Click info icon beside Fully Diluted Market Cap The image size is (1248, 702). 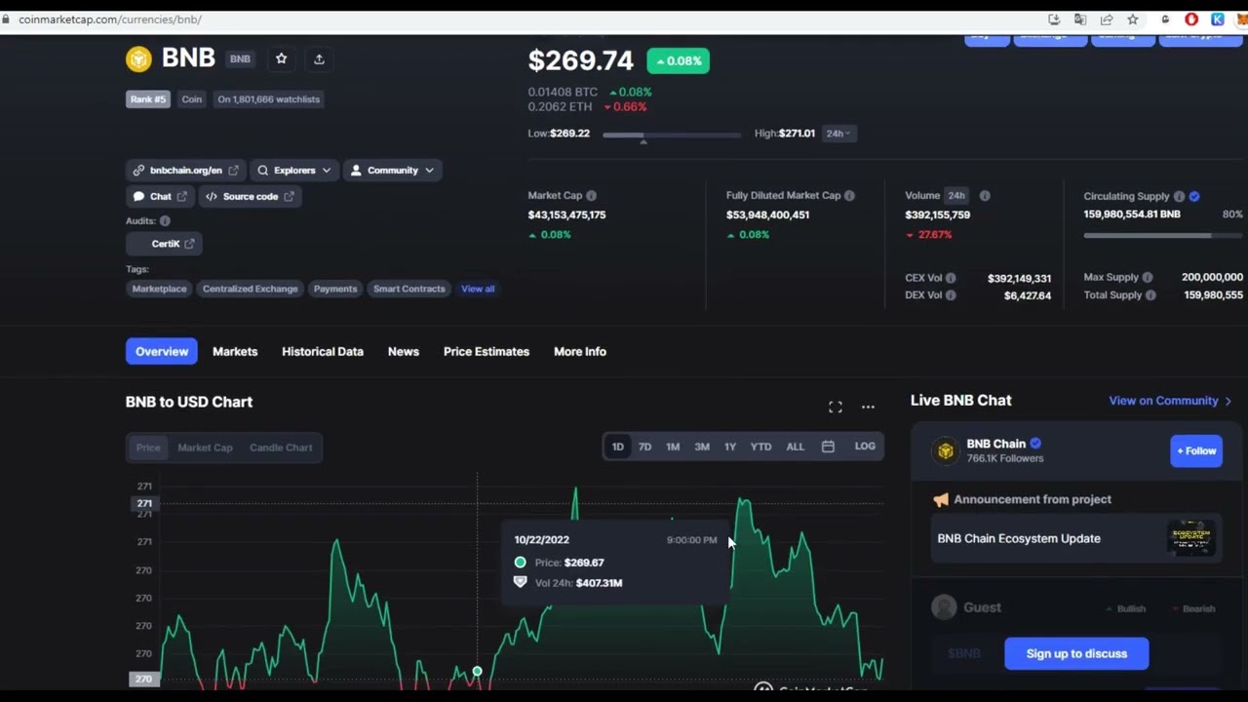pos(849,196)
